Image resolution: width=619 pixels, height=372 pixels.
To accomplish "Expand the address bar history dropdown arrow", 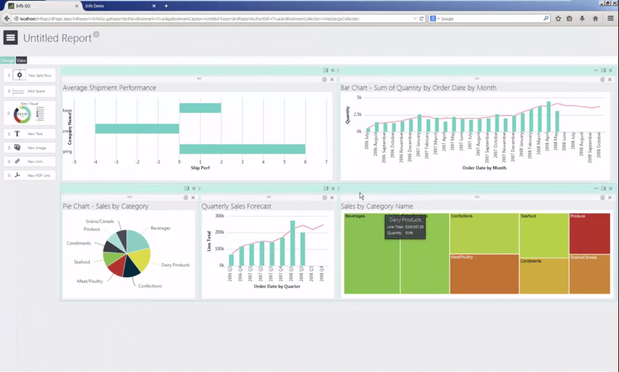I will click(415, 19).
